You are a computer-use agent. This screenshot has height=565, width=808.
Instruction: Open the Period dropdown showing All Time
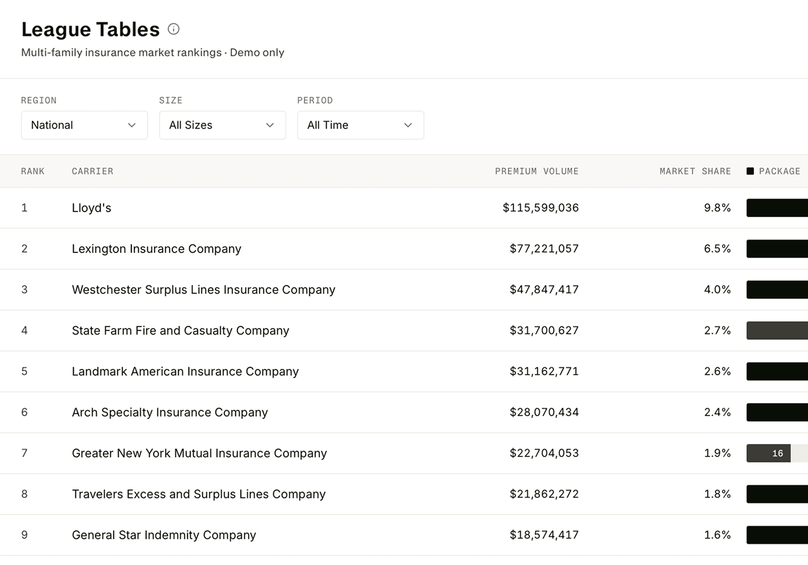tap(361, 125)
